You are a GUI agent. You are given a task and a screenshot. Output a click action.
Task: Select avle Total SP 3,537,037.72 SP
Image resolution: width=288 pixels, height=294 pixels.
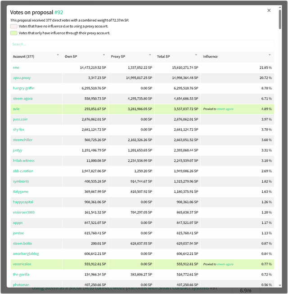(x=186, y=109)
